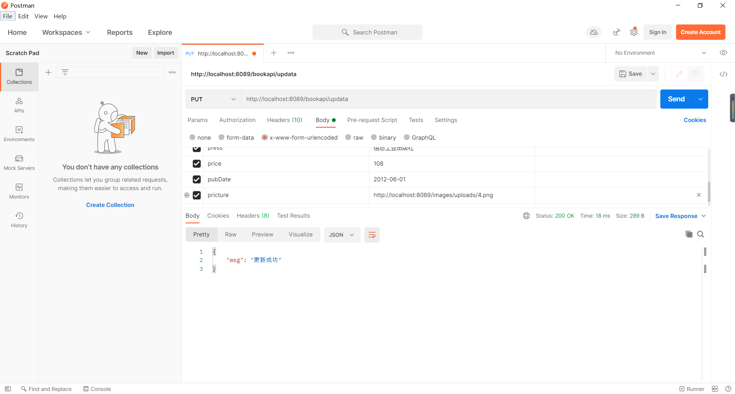Open the Mock Servers panel

coord(19,162)
